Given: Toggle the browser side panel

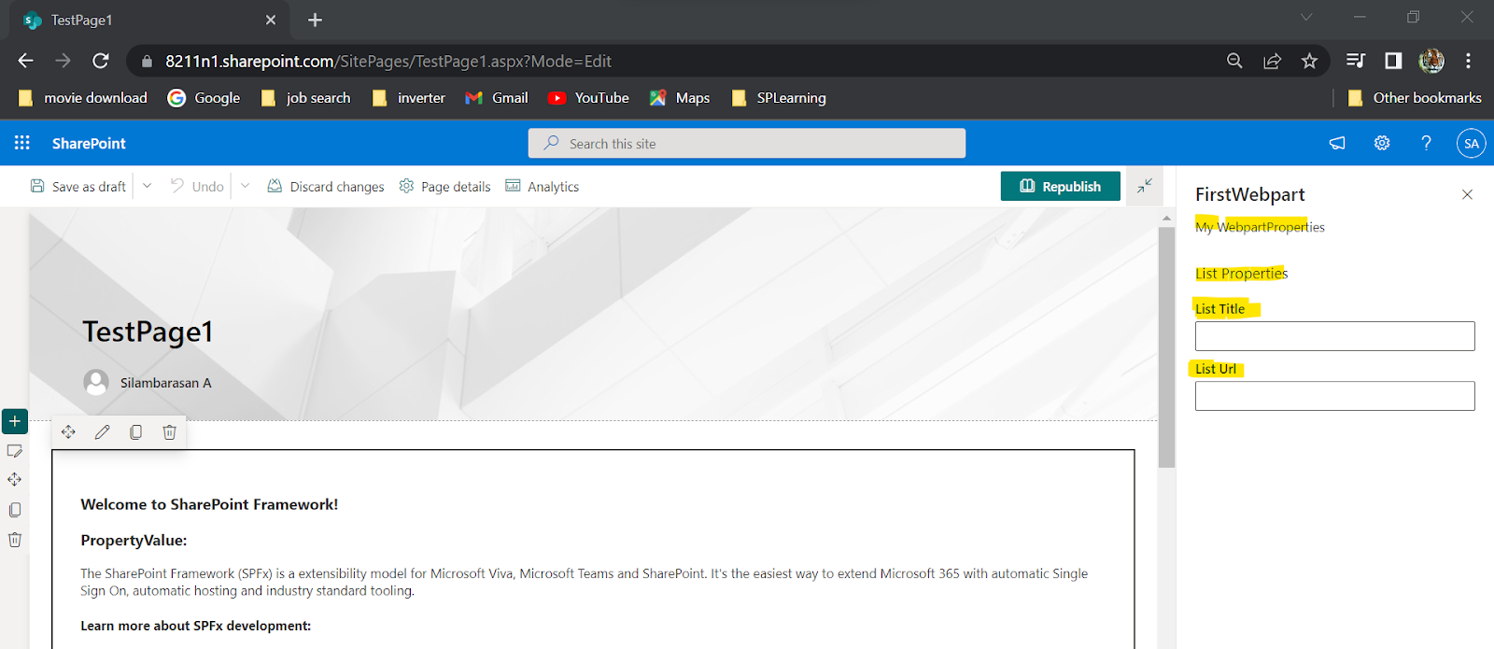Looking at the screenshot, I should tap(1393, 61).
